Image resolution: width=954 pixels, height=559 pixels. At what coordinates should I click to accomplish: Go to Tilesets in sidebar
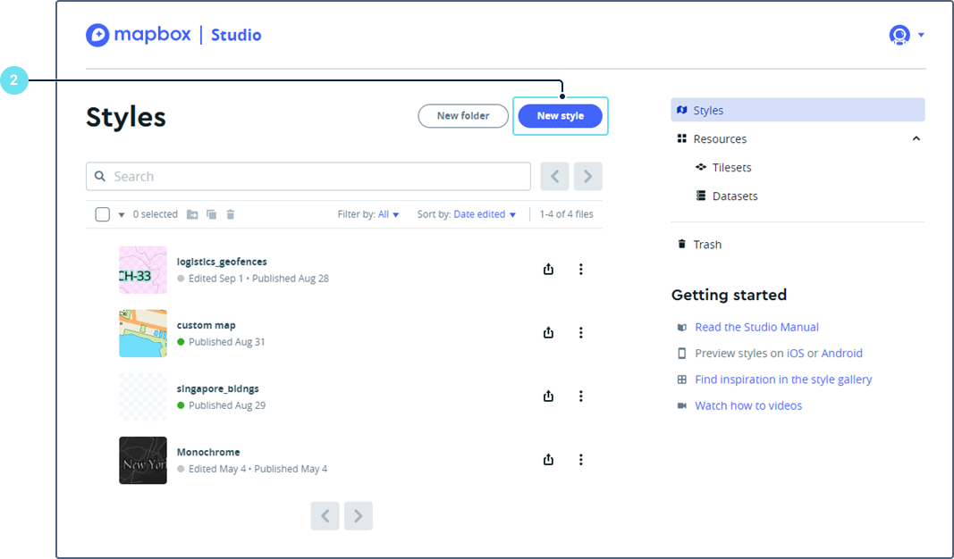(731, 167)
